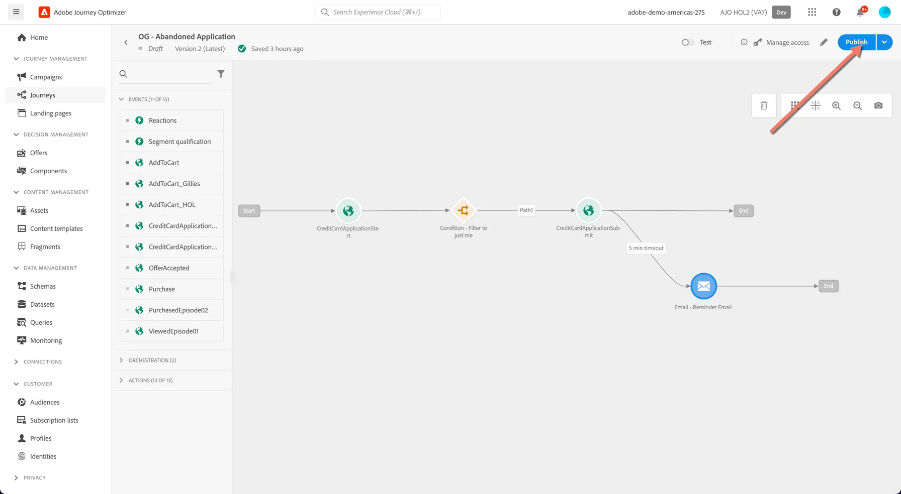Screen dimensions: 901x494
Task: Expand the Orchestration section
Action: (121, 360)
